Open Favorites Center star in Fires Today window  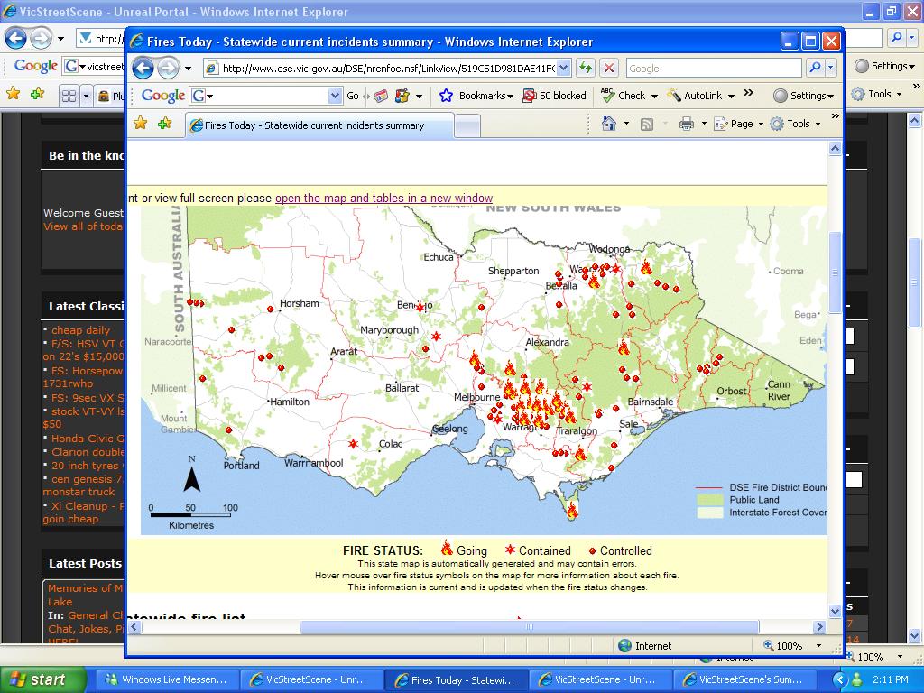(140, 123)
